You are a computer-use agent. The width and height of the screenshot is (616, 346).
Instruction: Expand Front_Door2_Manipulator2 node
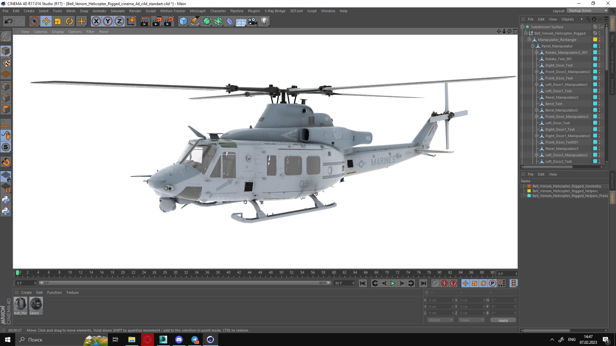[x=537, y=72]
